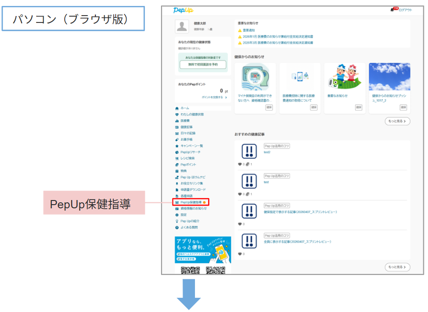Click the 健康太郎 user name

(200, 23)
